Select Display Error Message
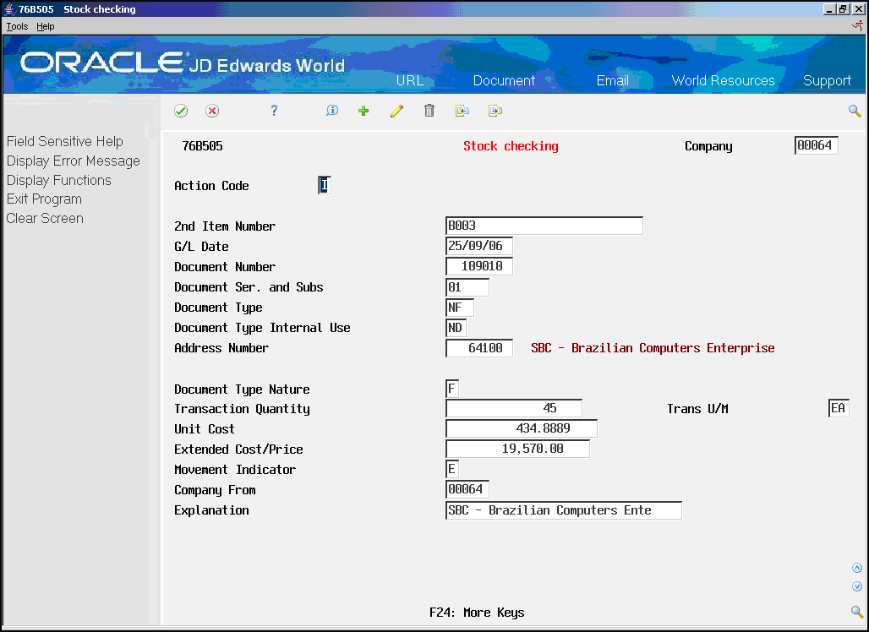This screenshot has width=869, height=632. click(74, 161)
